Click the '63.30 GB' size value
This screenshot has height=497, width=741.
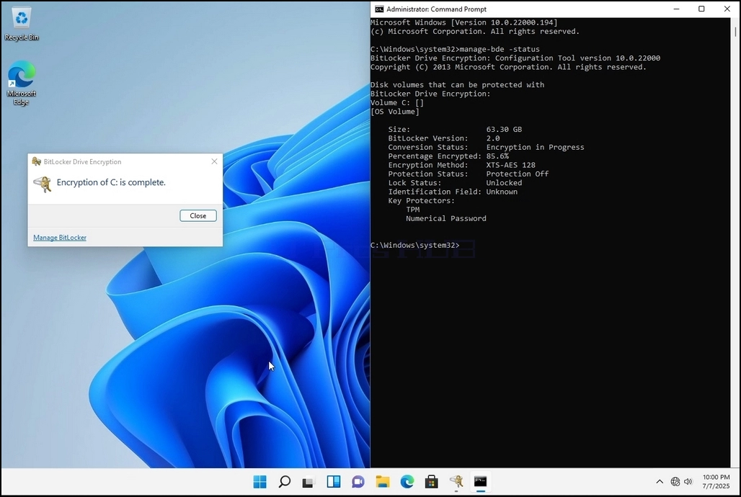(x=505, y=130)
